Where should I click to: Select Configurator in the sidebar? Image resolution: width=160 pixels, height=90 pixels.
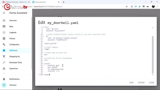(14, 44)
